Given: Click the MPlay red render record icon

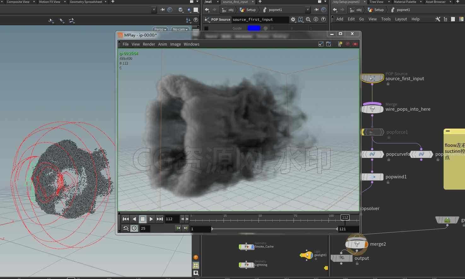Looking at the screenshot, I should tap(355, 44).
